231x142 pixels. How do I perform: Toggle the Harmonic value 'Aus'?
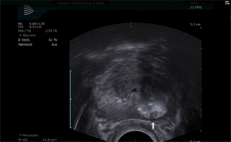pyautogui.click(x=54, y=44)
